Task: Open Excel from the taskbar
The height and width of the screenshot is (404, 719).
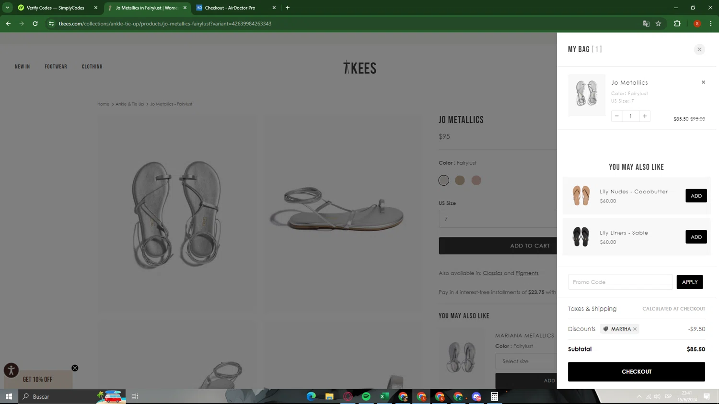Action: [384, 396]
